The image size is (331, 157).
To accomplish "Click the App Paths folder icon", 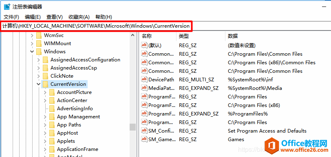I will (52, 125).
